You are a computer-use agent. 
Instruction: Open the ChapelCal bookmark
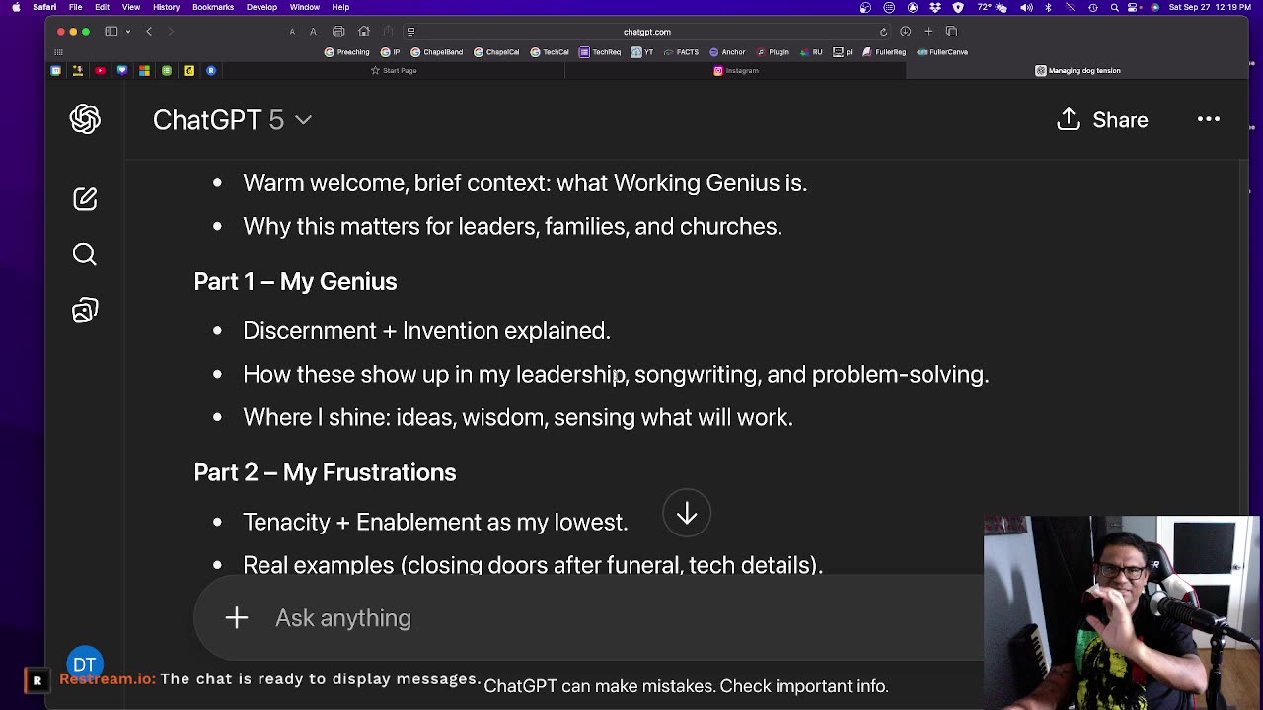(x=496, y=52)
